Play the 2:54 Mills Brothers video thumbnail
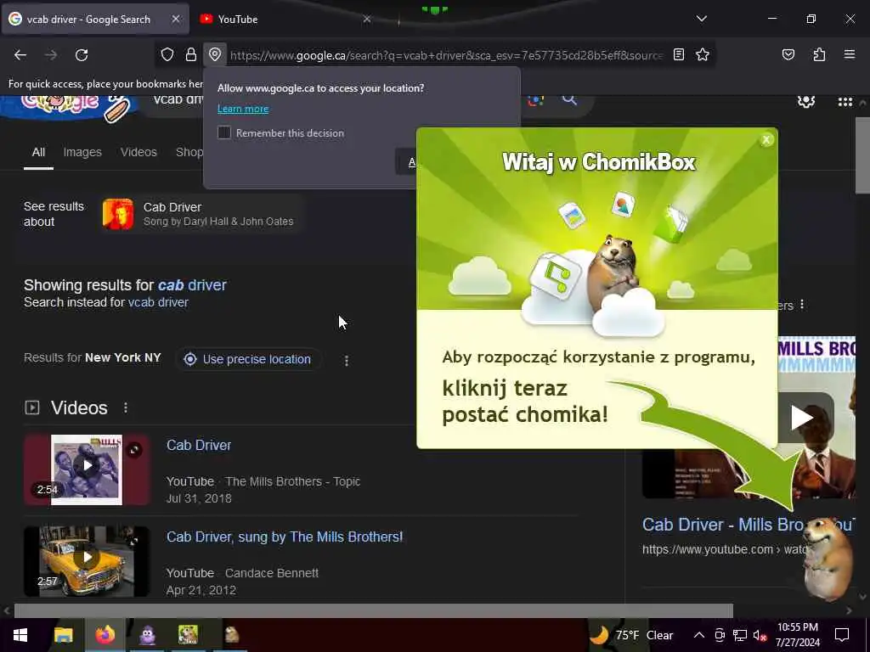 [87, 469]
